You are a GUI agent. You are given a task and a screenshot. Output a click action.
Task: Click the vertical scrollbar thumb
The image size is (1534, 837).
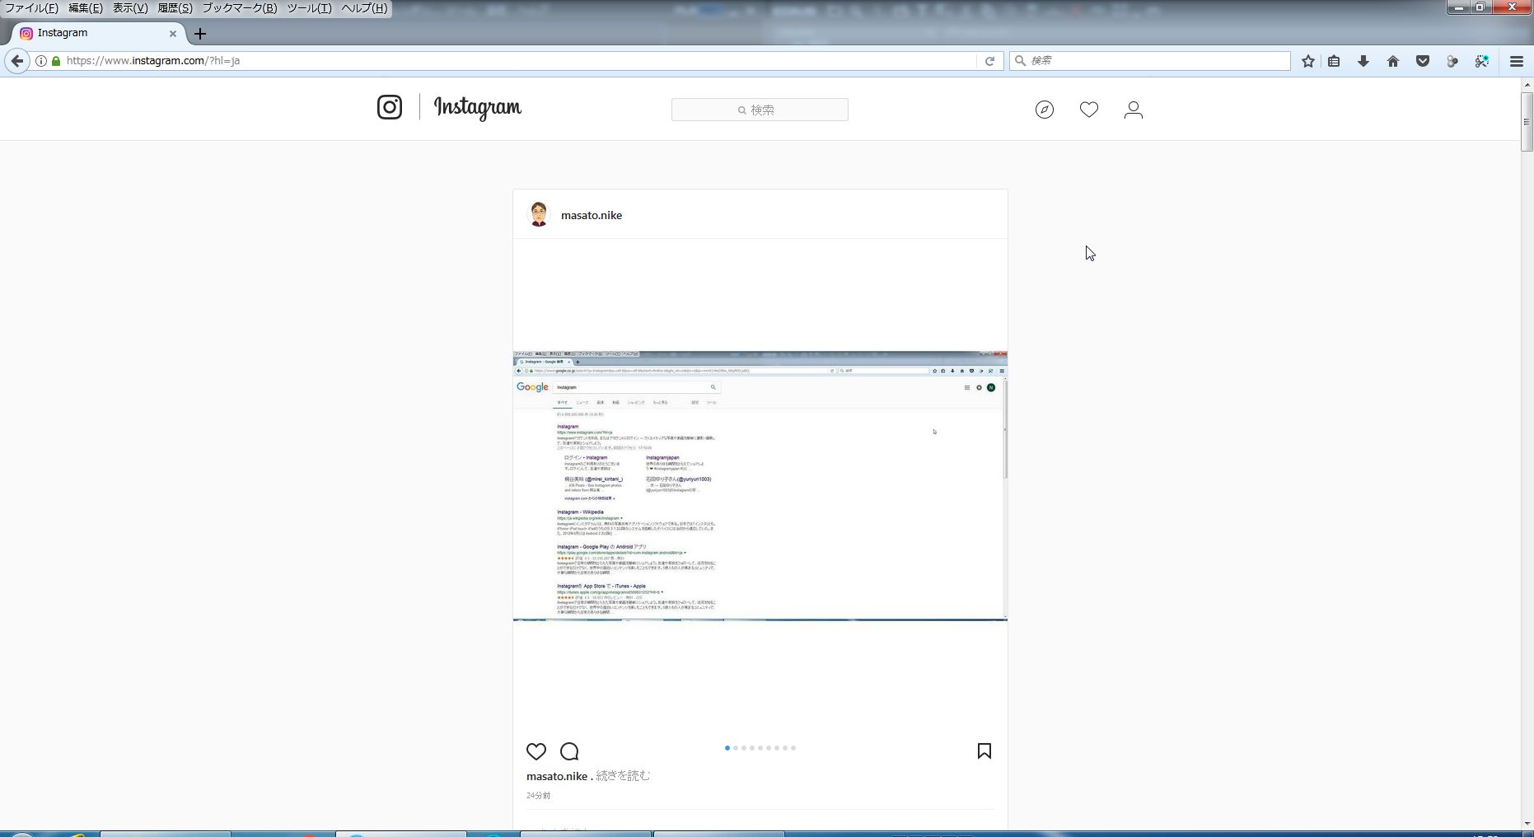(1527, 122)
